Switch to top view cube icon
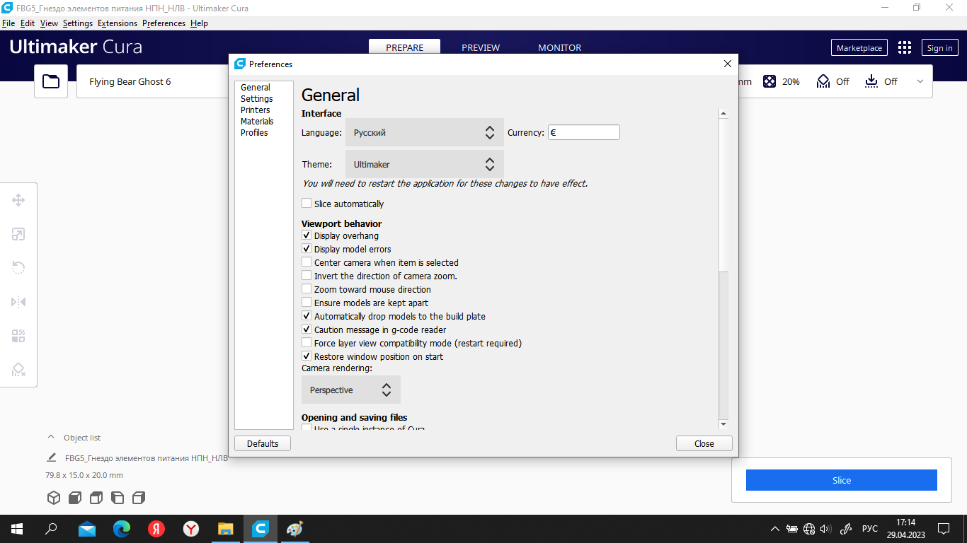This screenshot has height=543, width=967. click(x=96, y=498)
